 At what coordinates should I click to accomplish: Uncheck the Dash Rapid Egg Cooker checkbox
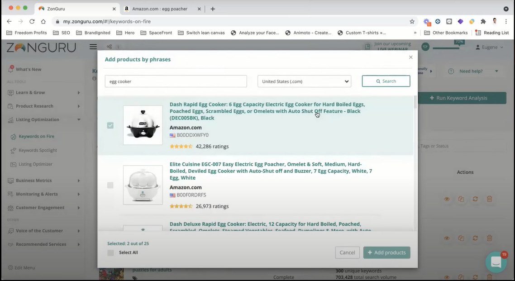pyautogui.click(x=110, y=125)
